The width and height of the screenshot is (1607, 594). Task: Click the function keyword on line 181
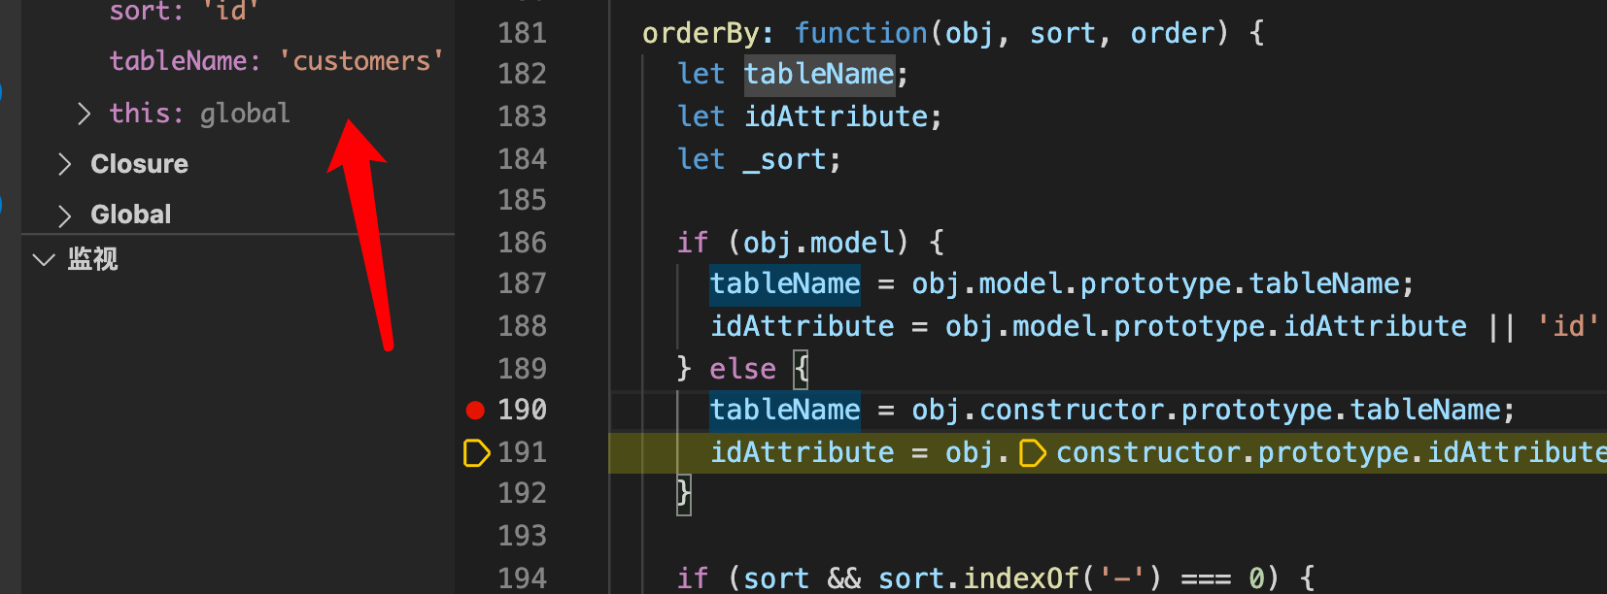860,33
